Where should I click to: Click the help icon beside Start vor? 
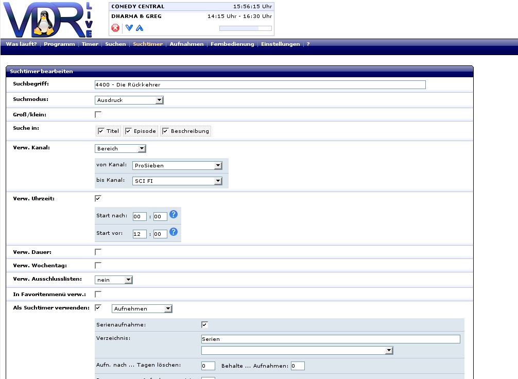click(174, 232)
